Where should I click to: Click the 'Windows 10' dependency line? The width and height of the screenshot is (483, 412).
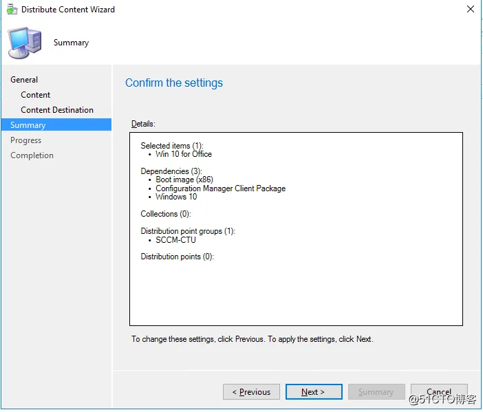tap(176, 197)
